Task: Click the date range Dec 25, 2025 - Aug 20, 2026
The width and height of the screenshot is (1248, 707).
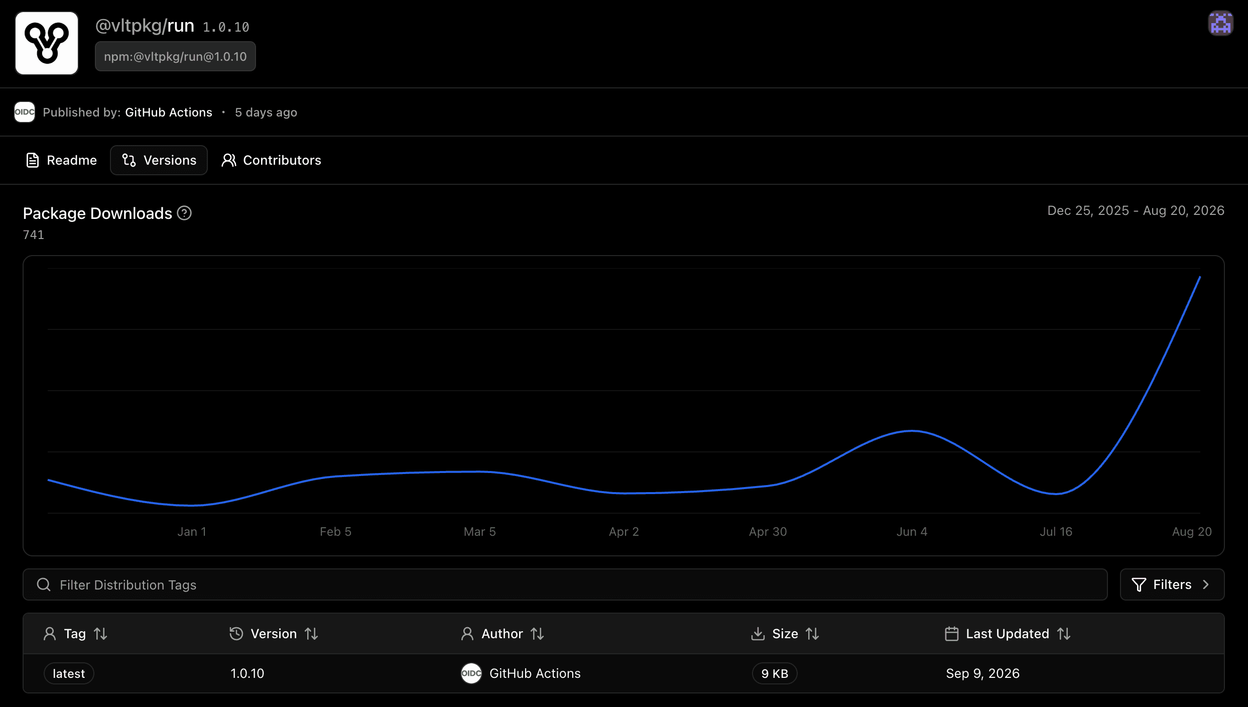Action: (1136, 210)
